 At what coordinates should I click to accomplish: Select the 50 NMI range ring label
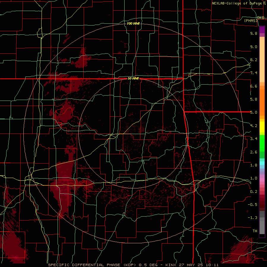pyautogui.click(x=133, y=78)
